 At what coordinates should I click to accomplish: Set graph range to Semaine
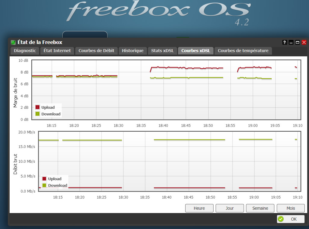click(260, 208)
